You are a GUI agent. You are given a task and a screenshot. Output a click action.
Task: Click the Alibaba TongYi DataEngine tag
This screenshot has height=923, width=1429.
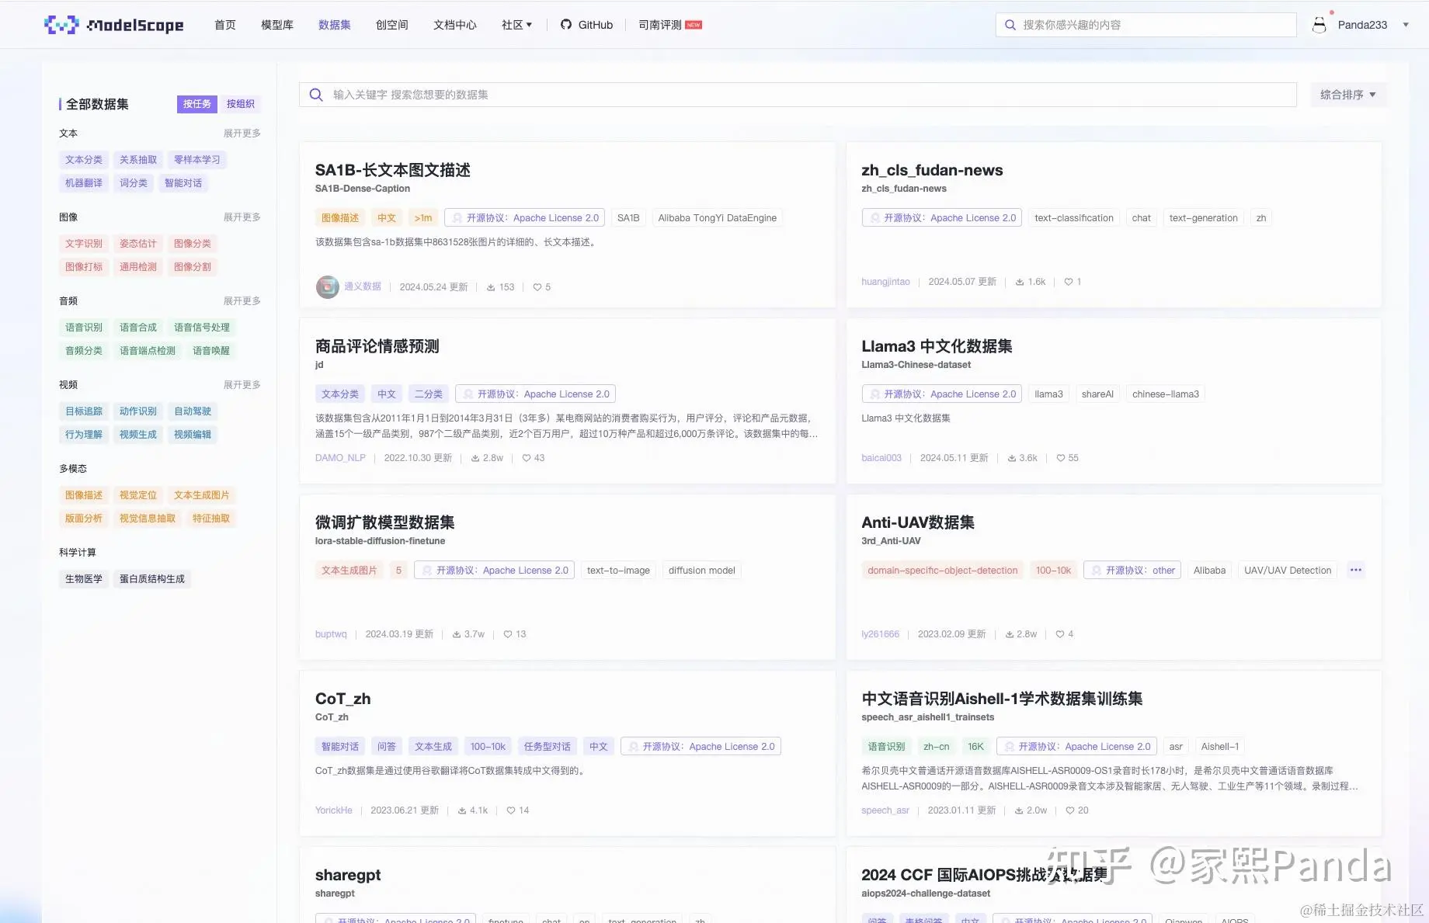pos(718,218)
